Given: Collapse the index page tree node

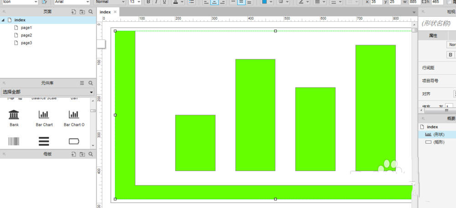Looking at the screenshot, I should click(x=4, y=20).
